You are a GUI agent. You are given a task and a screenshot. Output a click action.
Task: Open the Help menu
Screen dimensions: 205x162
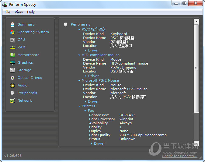[x=31, y=12]
